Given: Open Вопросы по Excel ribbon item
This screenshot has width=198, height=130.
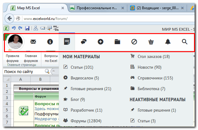Looking at the screenshot, I should point(51,58).
